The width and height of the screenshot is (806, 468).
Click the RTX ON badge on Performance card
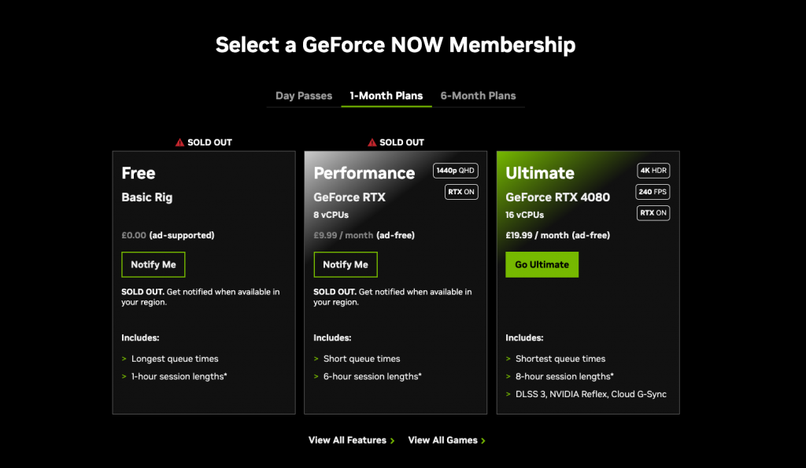[x=460, y=191]
